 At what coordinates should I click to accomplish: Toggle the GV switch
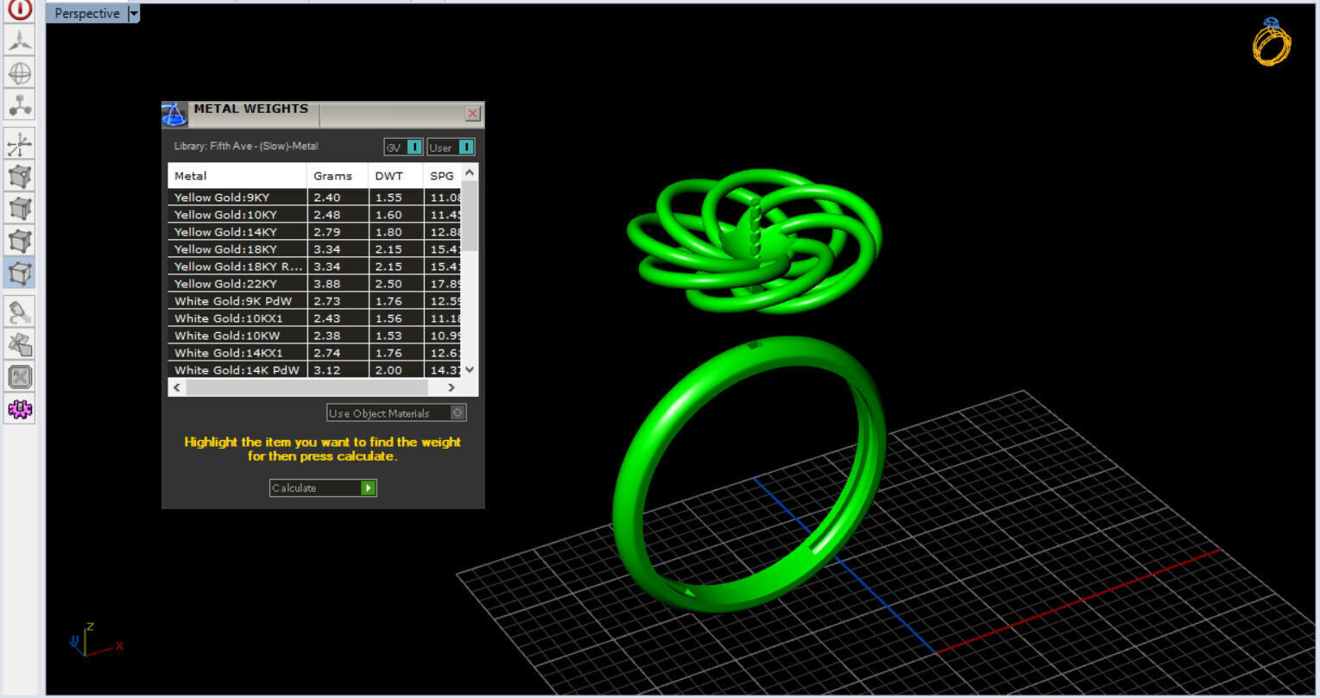pos(403,148)
